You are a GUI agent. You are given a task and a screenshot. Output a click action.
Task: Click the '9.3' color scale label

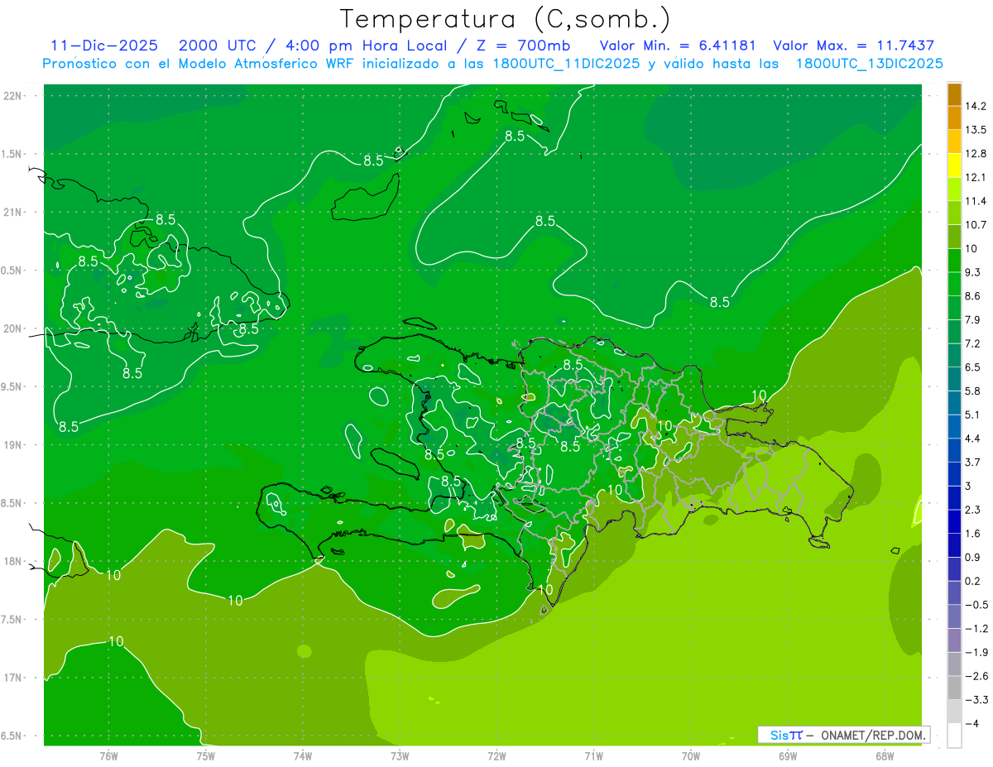[x=972, y=272]
